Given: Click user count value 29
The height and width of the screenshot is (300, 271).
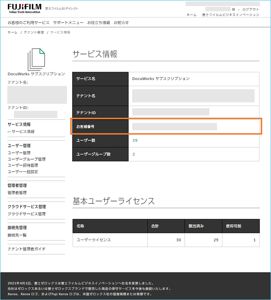Looking at the screenshot, I should coord(135,140).
